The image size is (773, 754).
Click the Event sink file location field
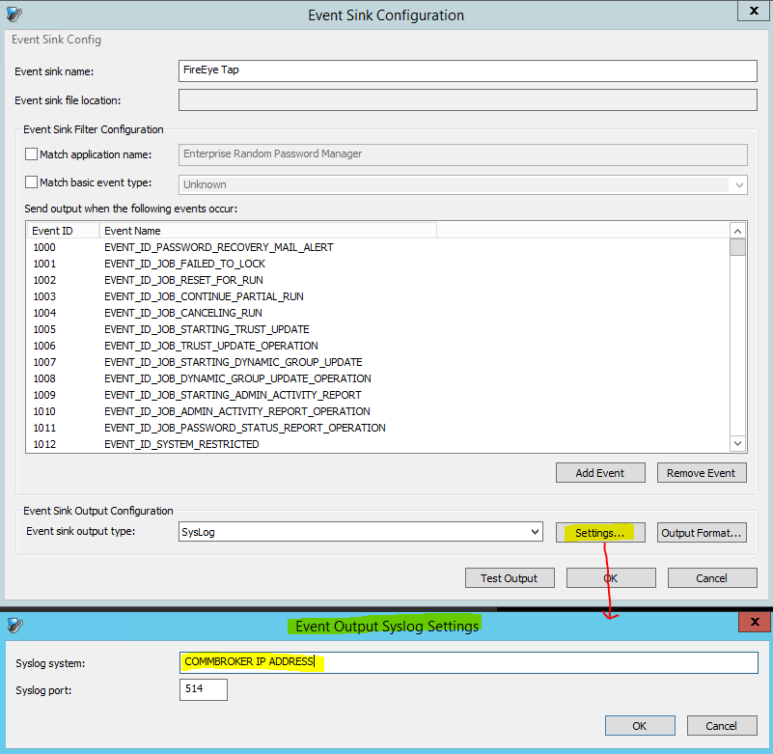468,100
